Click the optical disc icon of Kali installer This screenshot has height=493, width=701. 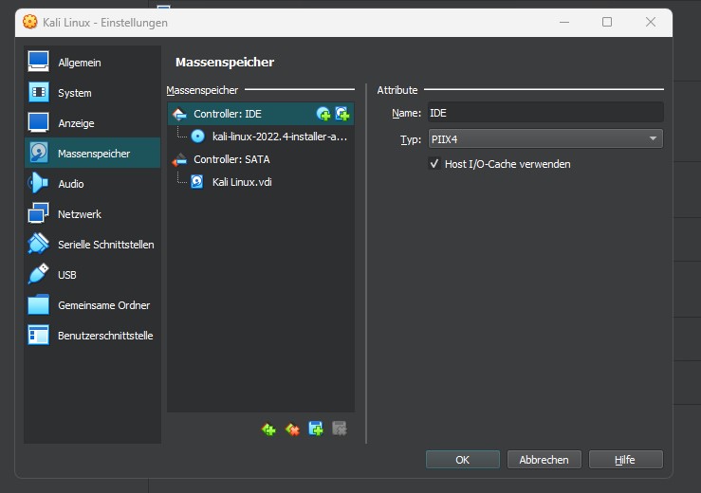point(197,137)
